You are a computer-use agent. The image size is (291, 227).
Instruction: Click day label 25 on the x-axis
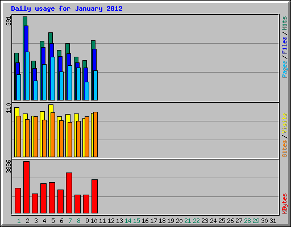pos(222,221)
